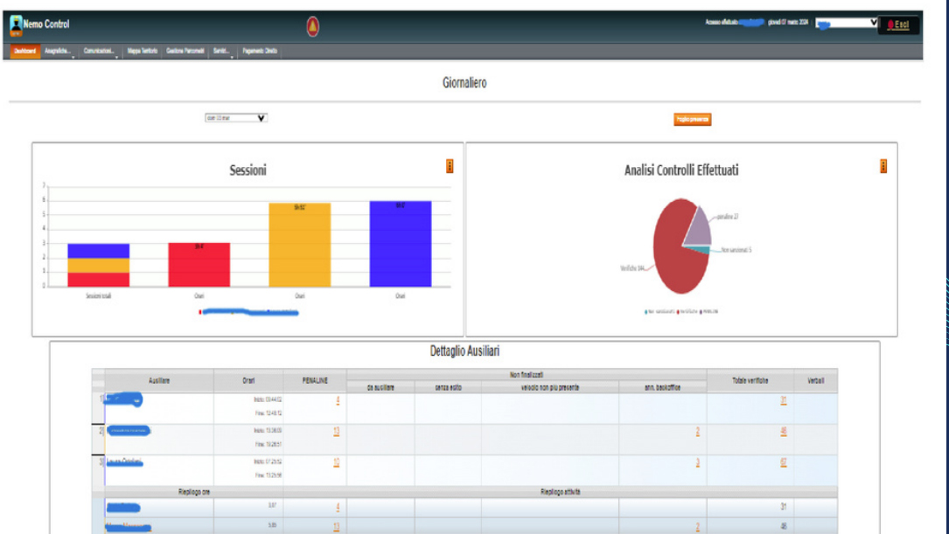Open the Mappa Territorio menu item

pyautogui.click(x=143, y=52)
